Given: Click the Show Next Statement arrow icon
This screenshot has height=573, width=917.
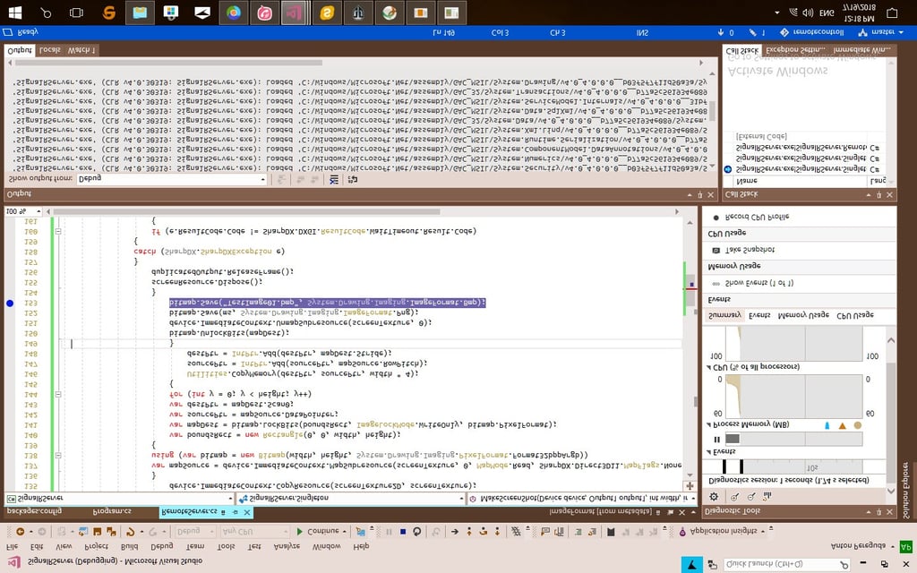Looking at the screenshot, I should (454, 532).
